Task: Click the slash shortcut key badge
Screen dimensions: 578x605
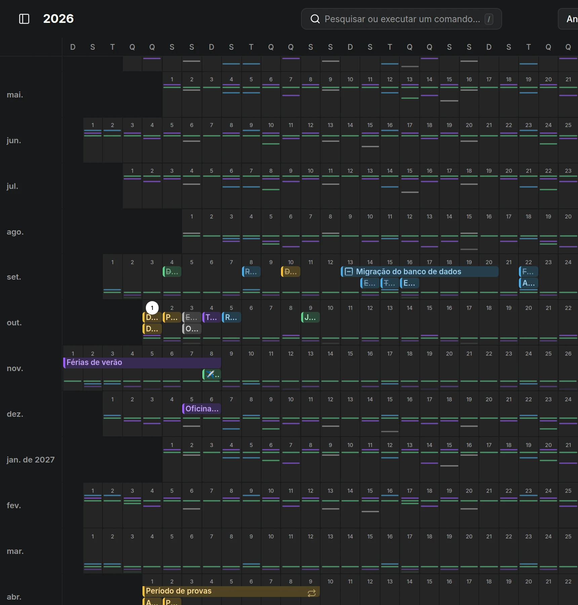Action: [x=489, y=19]
